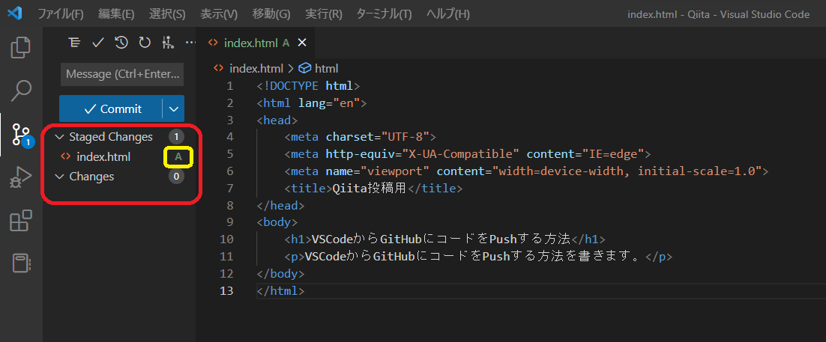Open the ヘルプ(H) menu

click(447, 14)
